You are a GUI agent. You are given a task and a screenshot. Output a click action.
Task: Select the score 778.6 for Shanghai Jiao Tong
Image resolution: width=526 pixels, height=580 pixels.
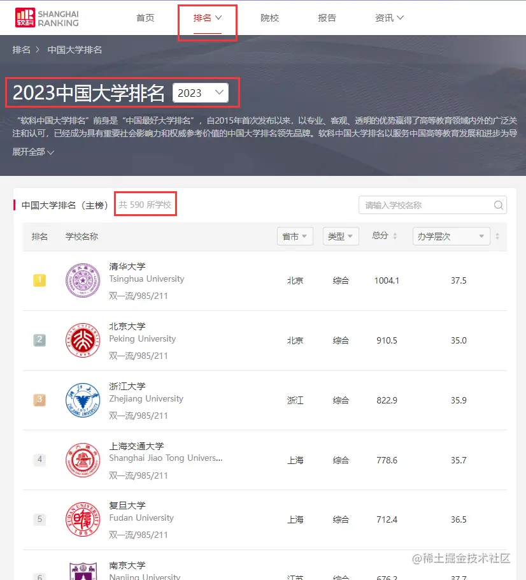point(387,460)
